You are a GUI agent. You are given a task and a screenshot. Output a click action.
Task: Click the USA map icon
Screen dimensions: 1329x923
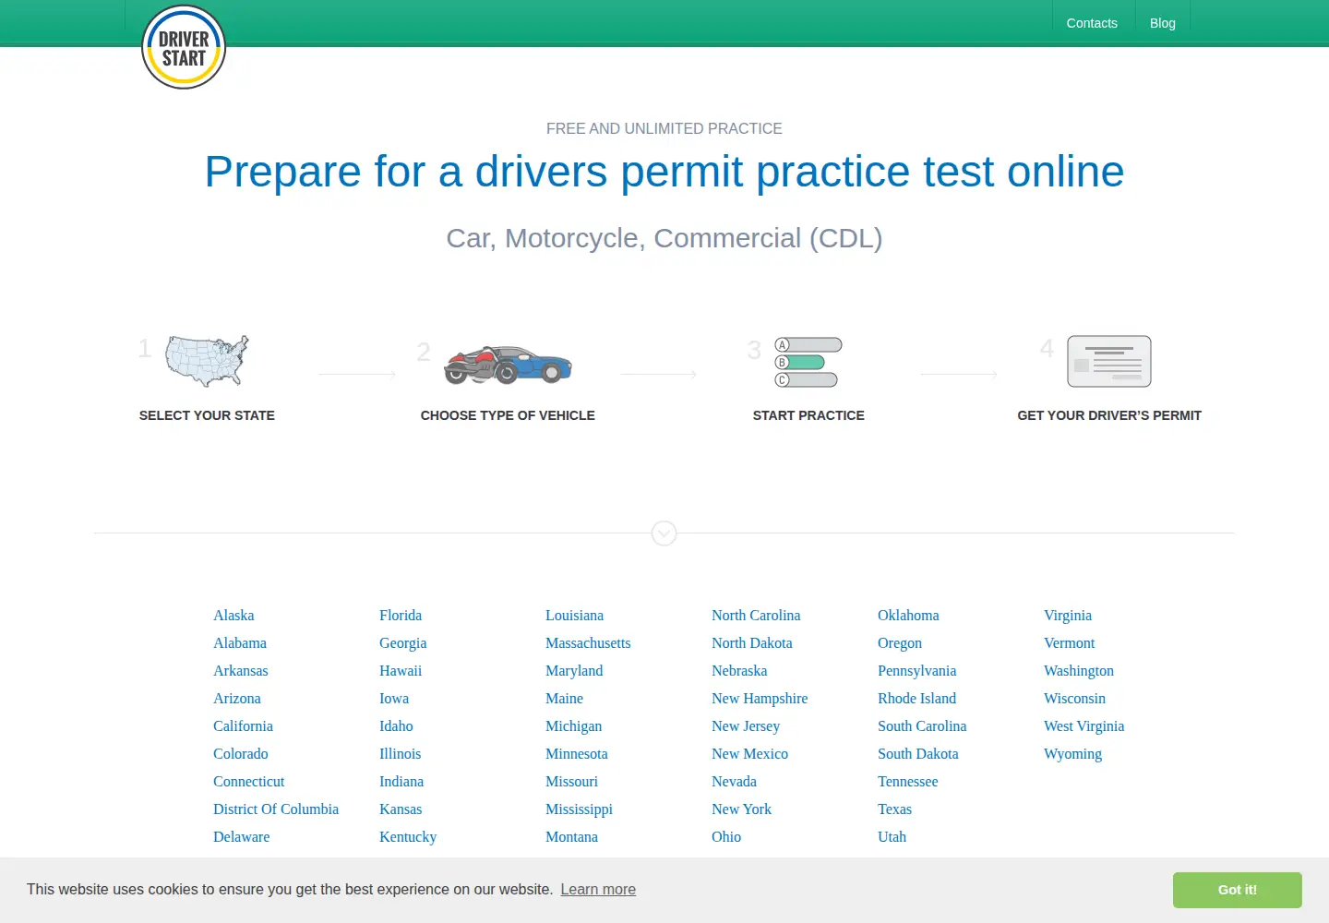208,361
